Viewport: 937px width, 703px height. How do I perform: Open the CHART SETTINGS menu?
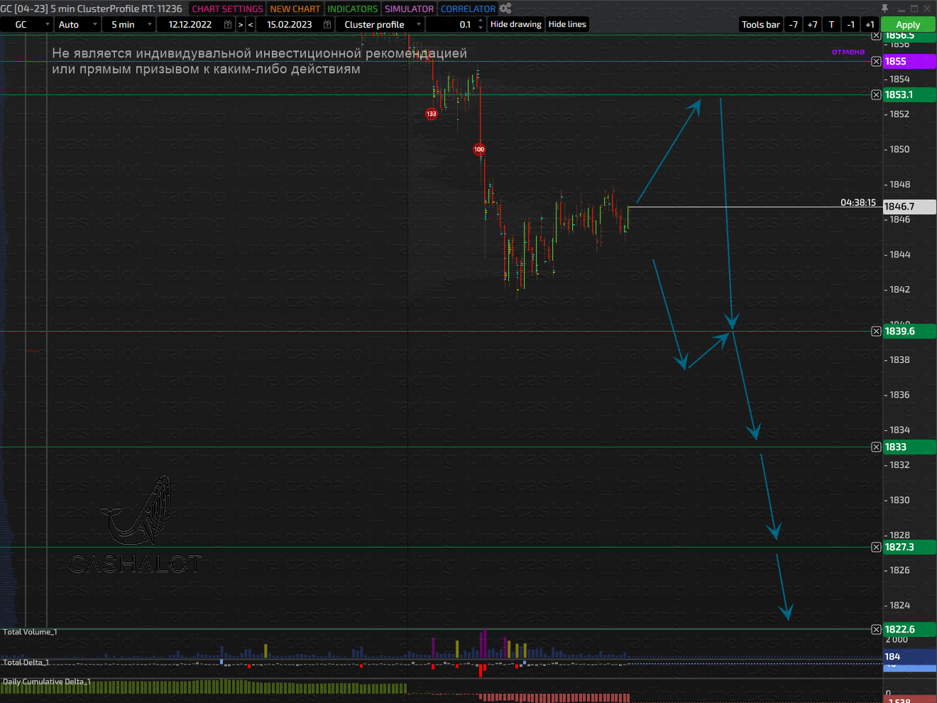[227, 9]
